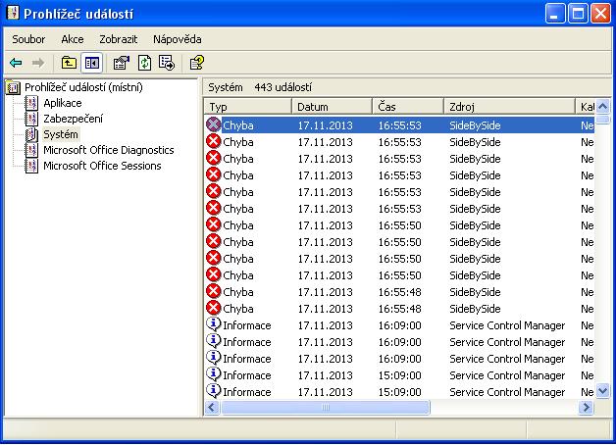Open Properties via toolbar icon

(122, 63)
